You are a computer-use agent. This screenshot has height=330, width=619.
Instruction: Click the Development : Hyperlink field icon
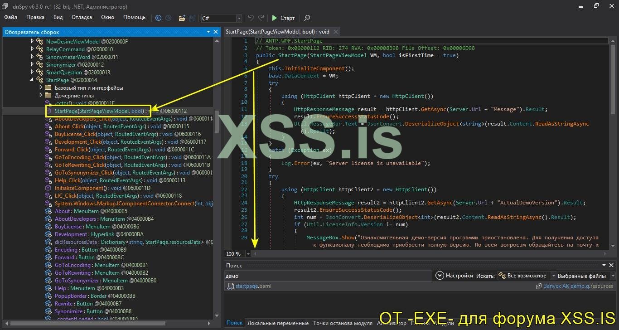tap(48, 234)
